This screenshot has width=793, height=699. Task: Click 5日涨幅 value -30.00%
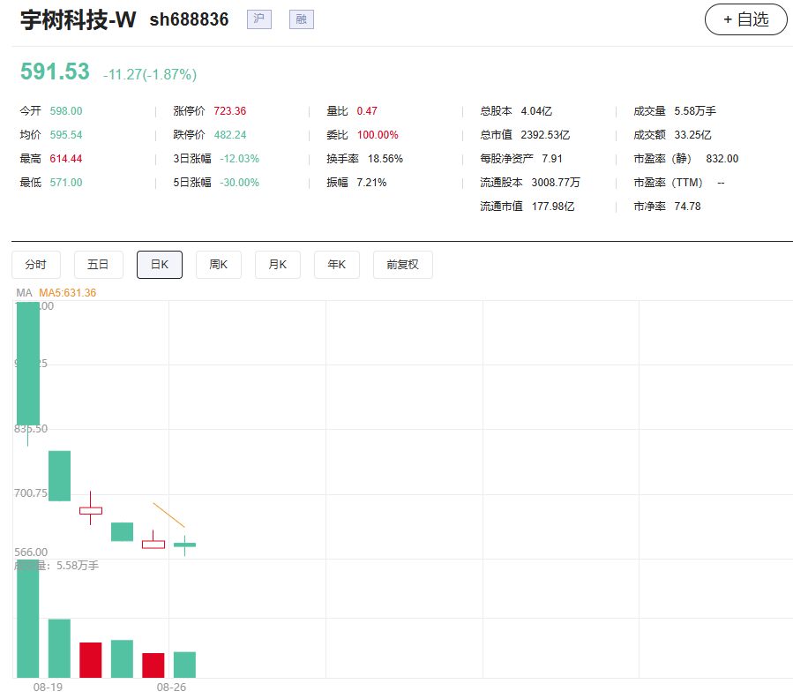point(239,182)
